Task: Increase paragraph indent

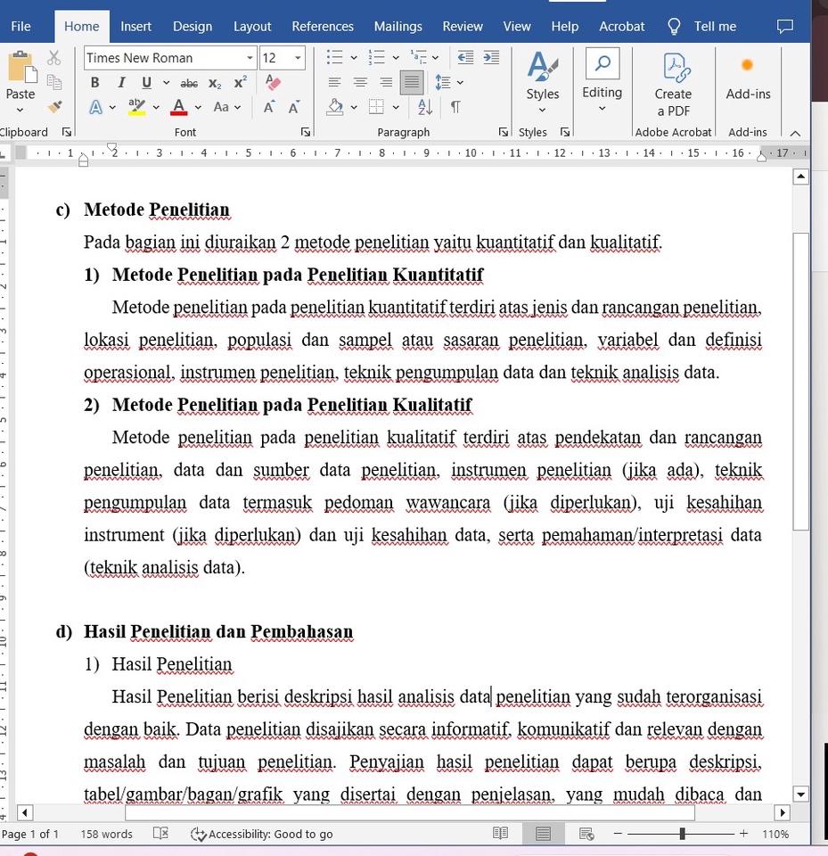Action: click(491, 57)
